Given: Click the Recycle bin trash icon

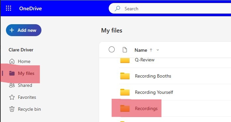Looking at the screenshot, I should pos(12,109).
